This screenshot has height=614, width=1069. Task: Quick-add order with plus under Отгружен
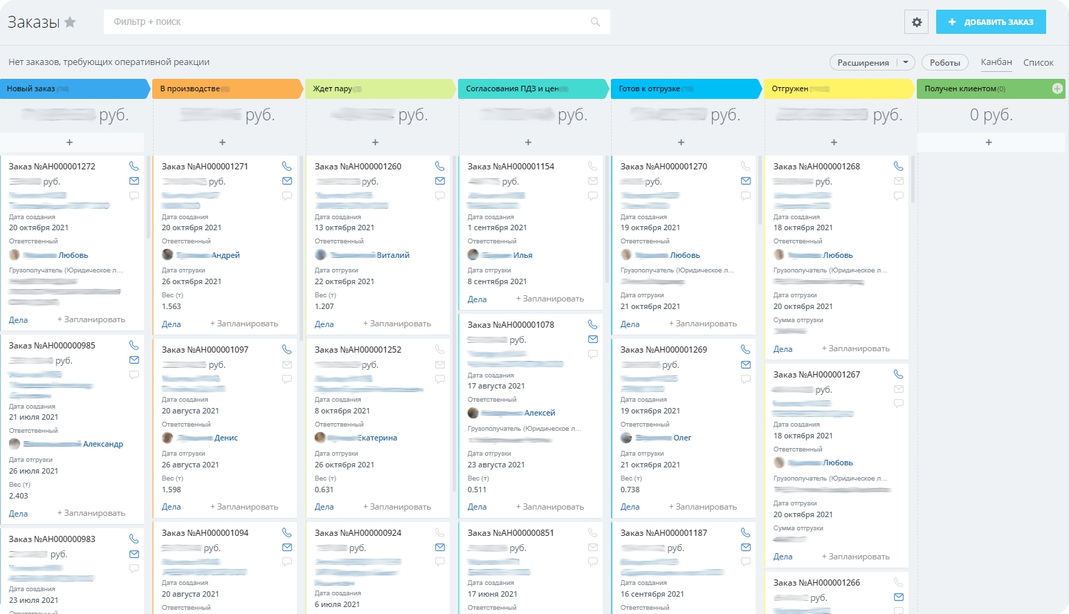(x=834, y=142)
